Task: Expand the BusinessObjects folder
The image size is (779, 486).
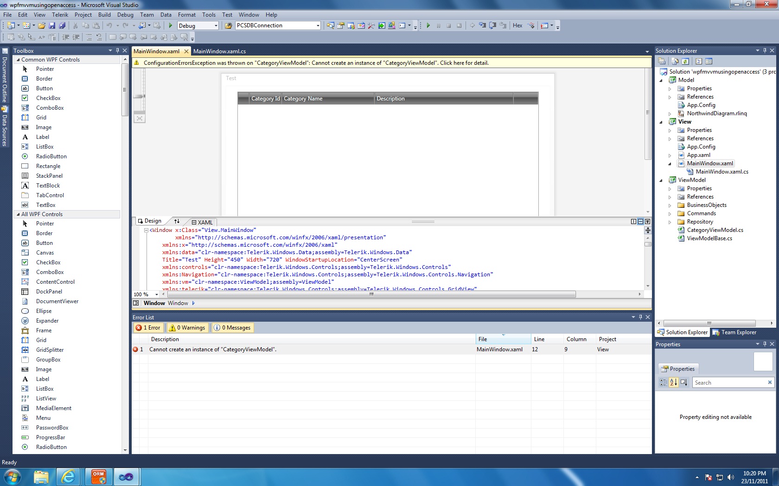Action: (670, 205)
